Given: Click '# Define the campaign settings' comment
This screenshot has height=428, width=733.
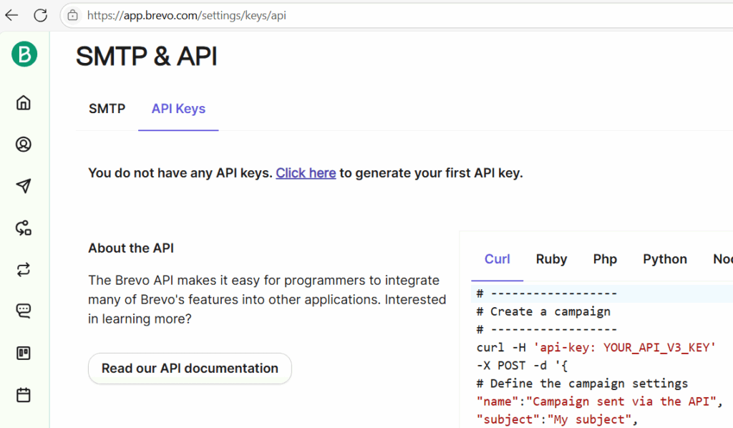Looking at the screenshot, I should point(582,384).
